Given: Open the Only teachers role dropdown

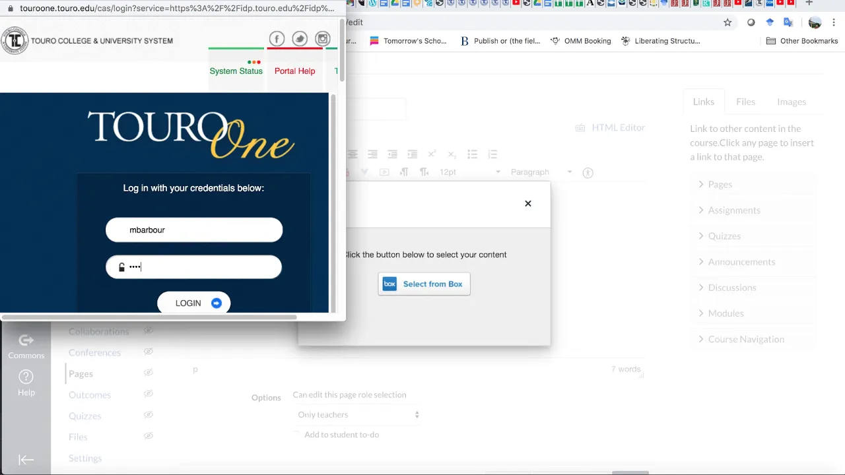Looking at the screenshot, I should tap(358, 415).
